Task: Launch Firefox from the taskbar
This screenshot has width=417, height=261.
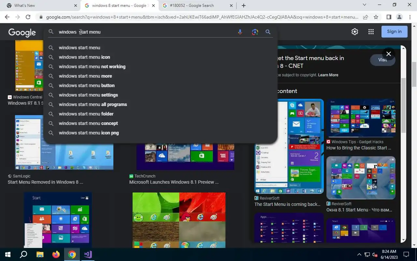Action: [56, 254]
